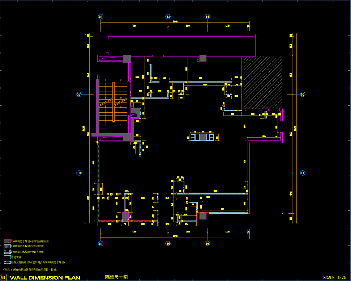Select the long legend text with parentheses

point(38,262)
